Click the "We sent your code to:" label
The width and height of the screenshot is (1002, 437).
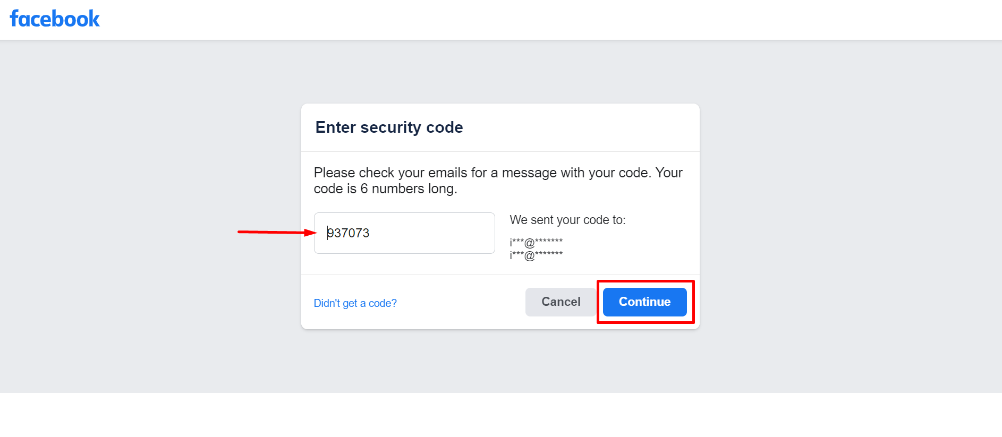(x=567, y=219)
